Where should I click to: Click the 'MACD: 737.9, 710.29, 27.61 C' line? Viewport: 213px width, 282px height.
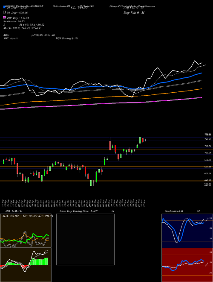[22, 28]
